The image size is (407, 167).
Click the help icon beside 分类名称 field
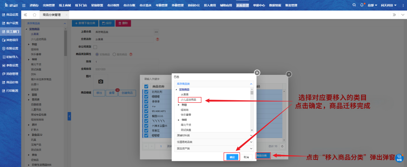157,39
